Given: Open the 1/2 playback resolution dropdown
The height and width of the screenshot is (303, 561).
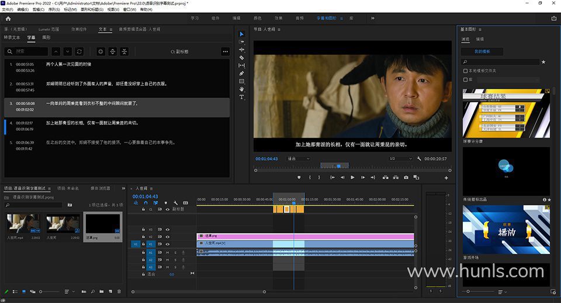Looking at the screenshot, I should point(400,159).
